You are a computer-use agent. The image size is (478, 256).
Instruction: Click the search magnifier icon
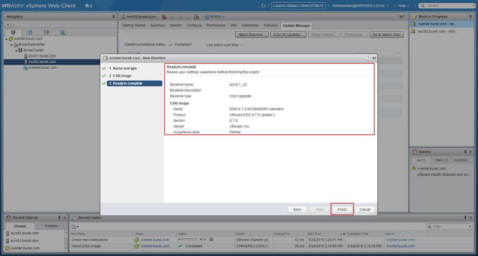423,6
